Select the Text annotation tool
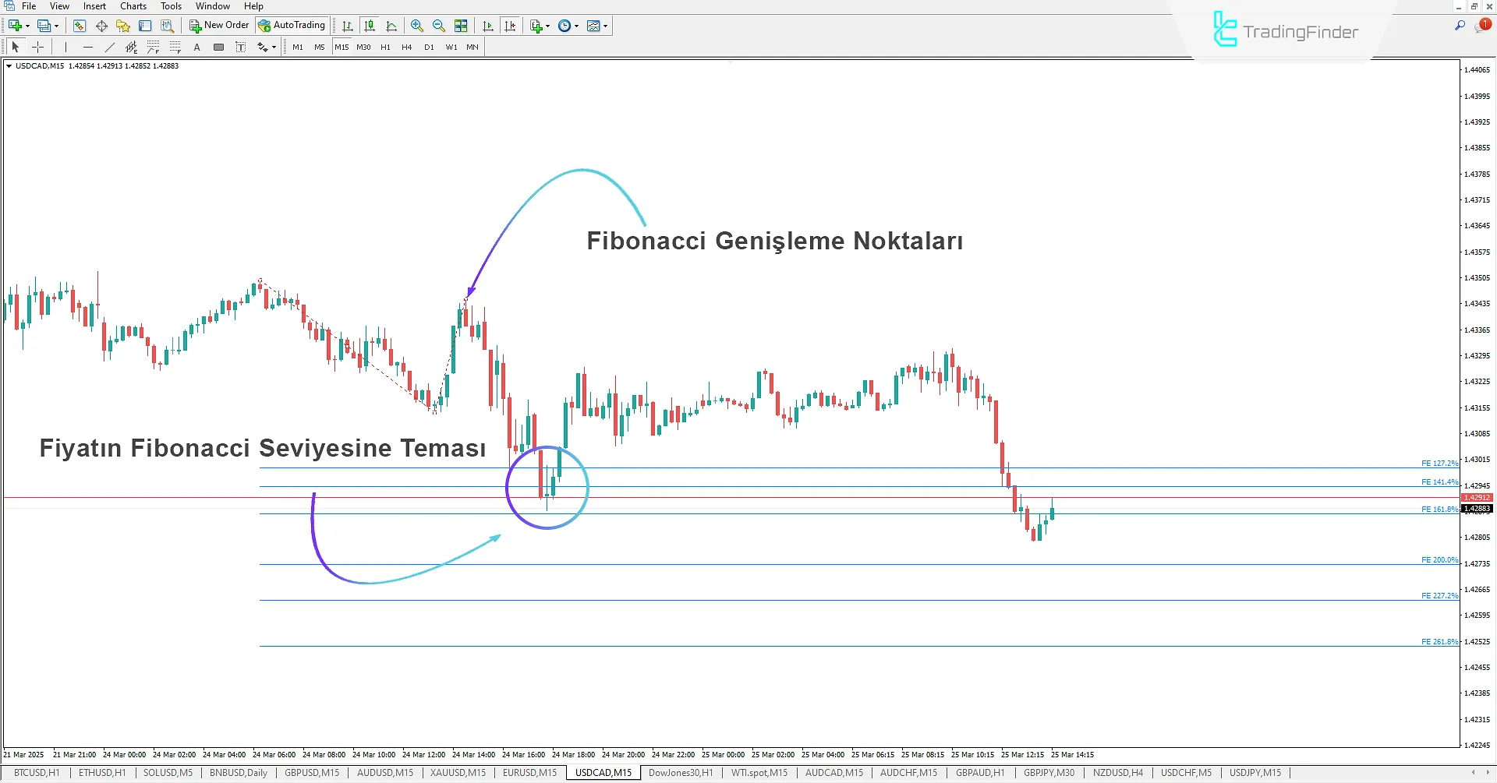Screen dimensions: 1497x783 [x=196, y=47]
